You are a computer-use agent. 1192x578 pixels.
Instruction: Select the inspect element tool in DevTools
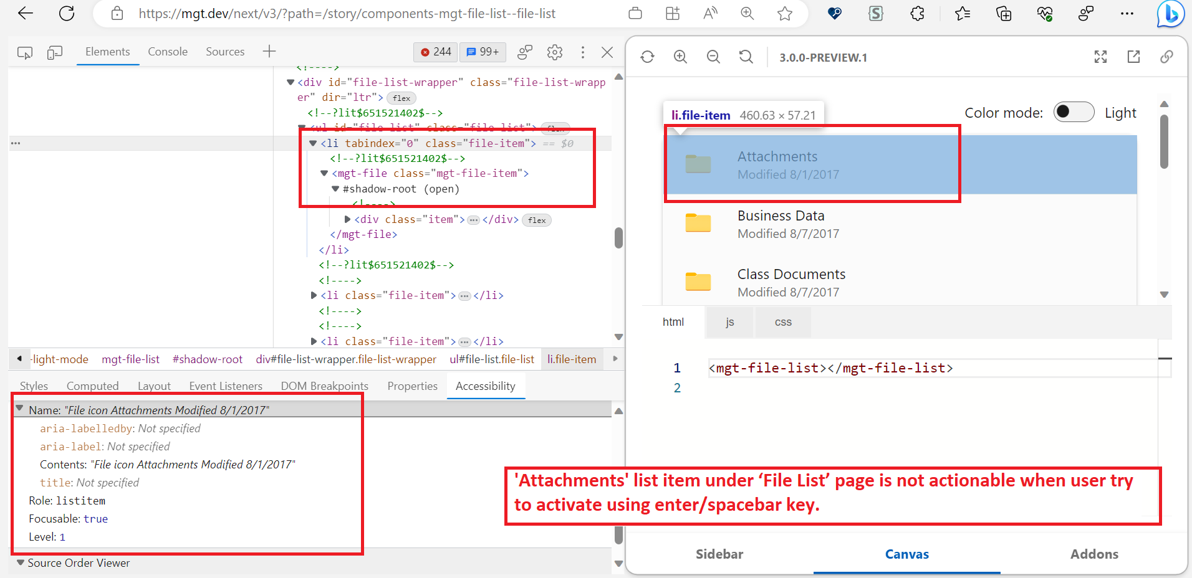tap(24, 52)
